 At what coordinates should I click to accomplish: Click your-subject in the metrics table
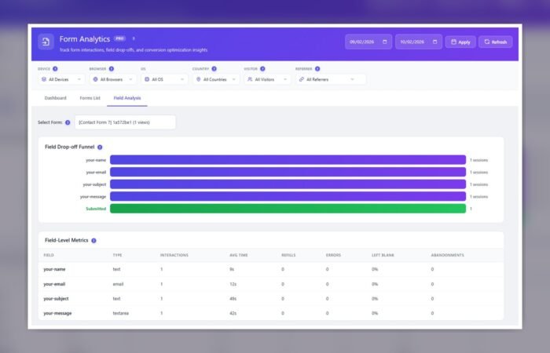click(x=56, y=299)
